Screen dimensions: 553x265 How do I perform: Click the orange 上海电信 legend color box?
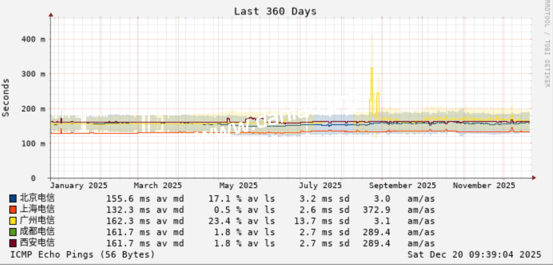click(13, 210)
